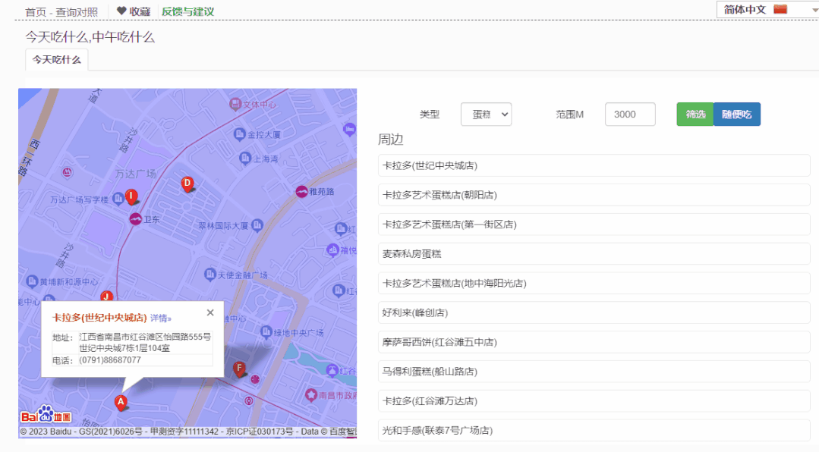Image resolution: width=819 pixels, height=452 pixels.
Task: Click map marker A
Action: point(121,403)
